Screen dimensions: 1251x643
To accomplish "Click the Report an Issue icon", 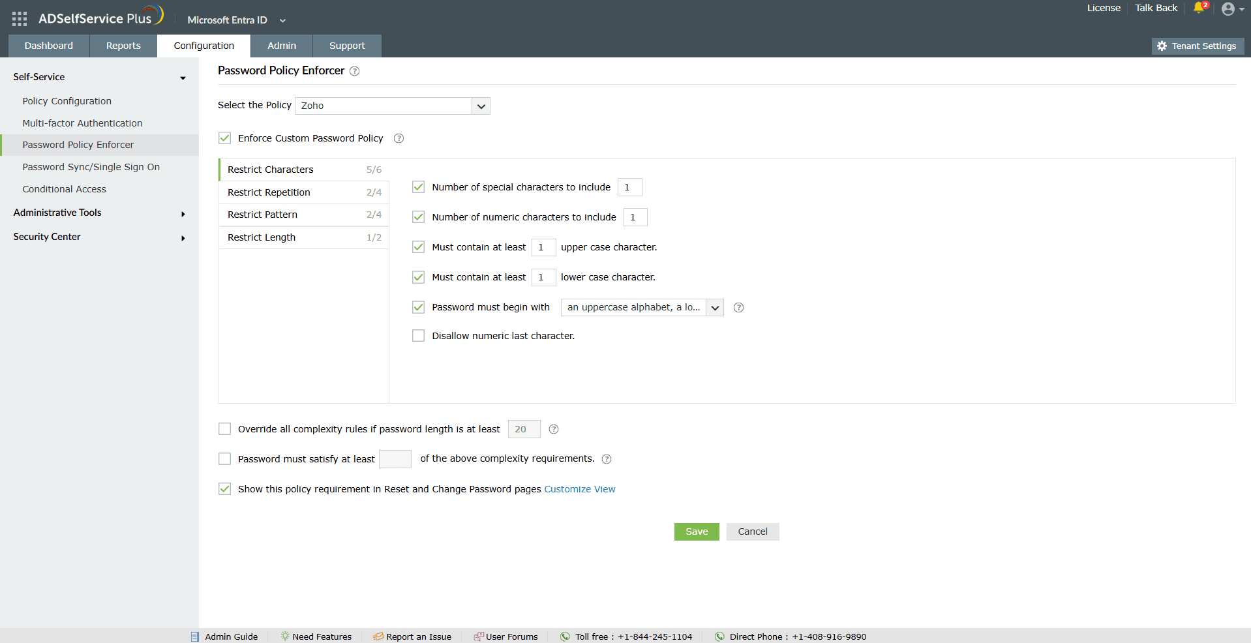I will point(378,636).
